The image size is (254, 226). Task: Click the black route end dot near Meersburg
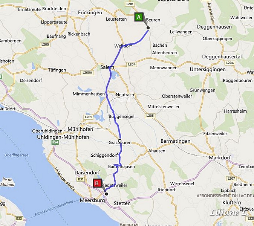(x=106, y=194)
